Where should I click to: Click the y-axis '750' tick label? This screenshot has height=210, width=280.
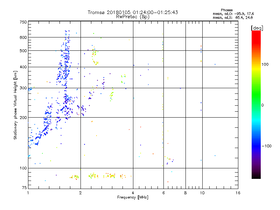click(23, 22)
